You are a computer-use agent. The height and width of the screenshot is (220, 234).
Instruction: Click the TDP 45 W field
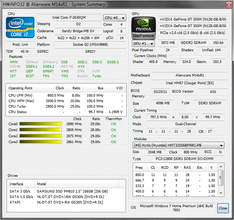click(25, 52)
